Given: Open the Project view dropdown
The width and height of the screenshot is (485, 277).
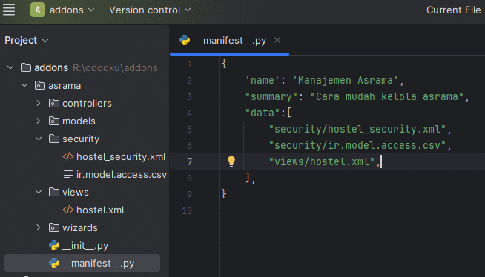Looking at the screenshot, I should point(27,41).
